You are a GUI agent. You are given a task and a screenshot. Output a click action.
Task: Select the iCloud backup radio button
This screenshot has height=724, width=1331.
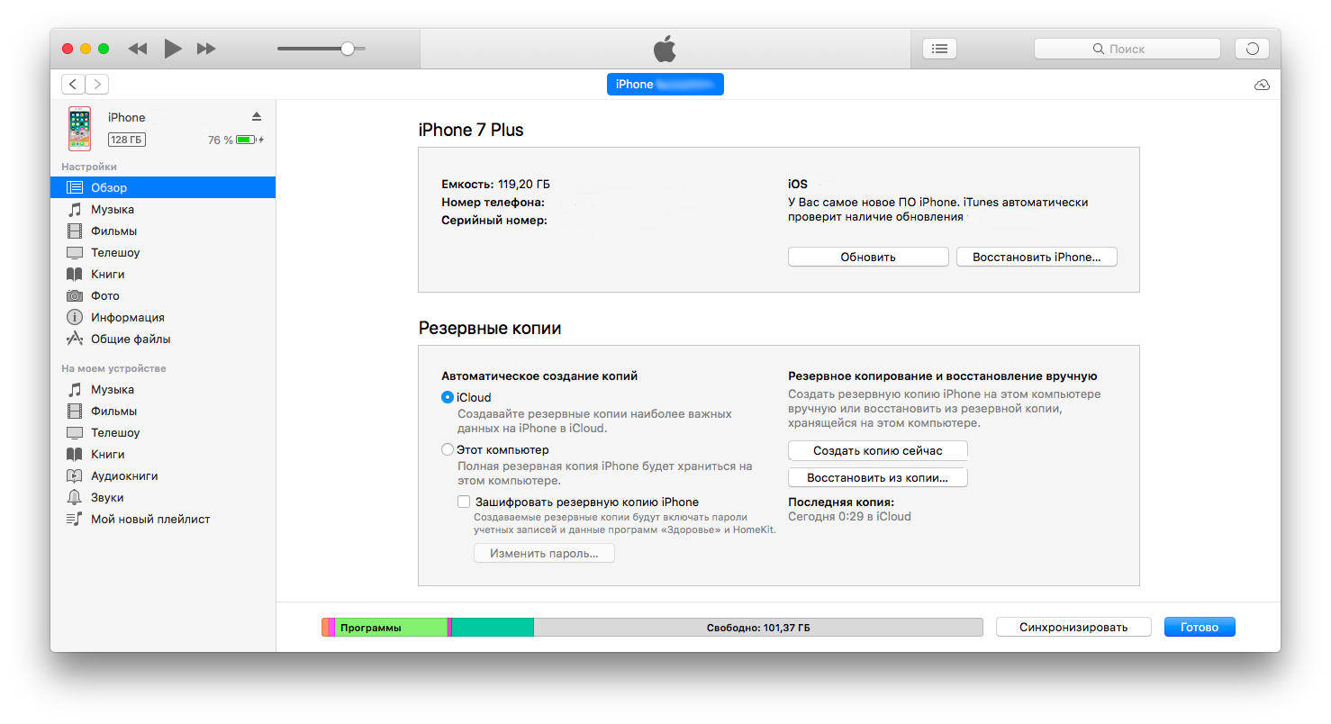coord(448,397)
